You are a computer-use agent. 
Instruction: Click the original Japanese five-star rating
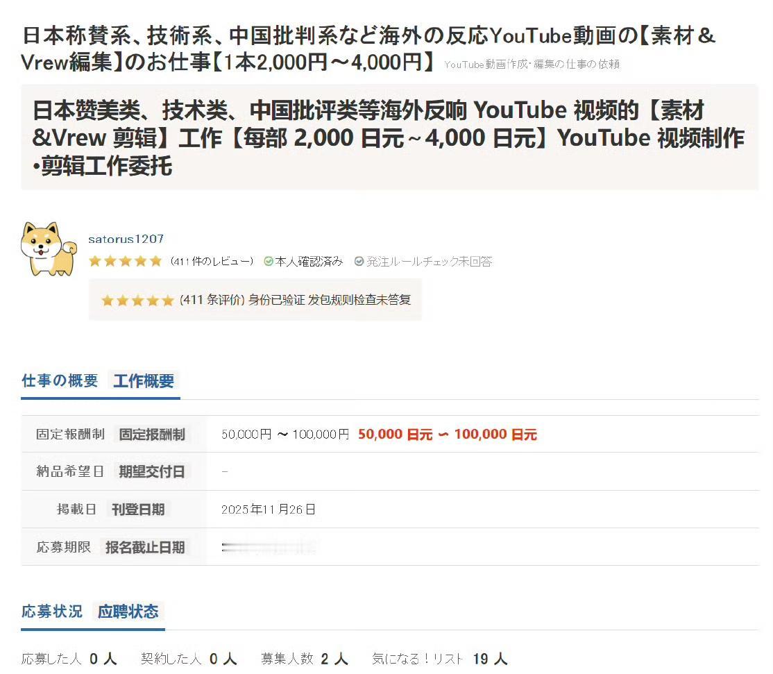click(125, 261)
